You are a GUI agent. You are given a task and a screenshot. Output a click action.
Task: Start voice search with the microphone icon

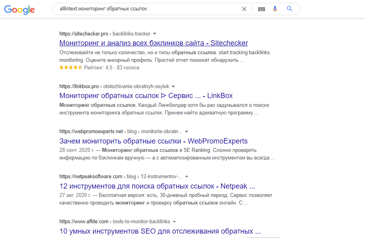point(275,9)
